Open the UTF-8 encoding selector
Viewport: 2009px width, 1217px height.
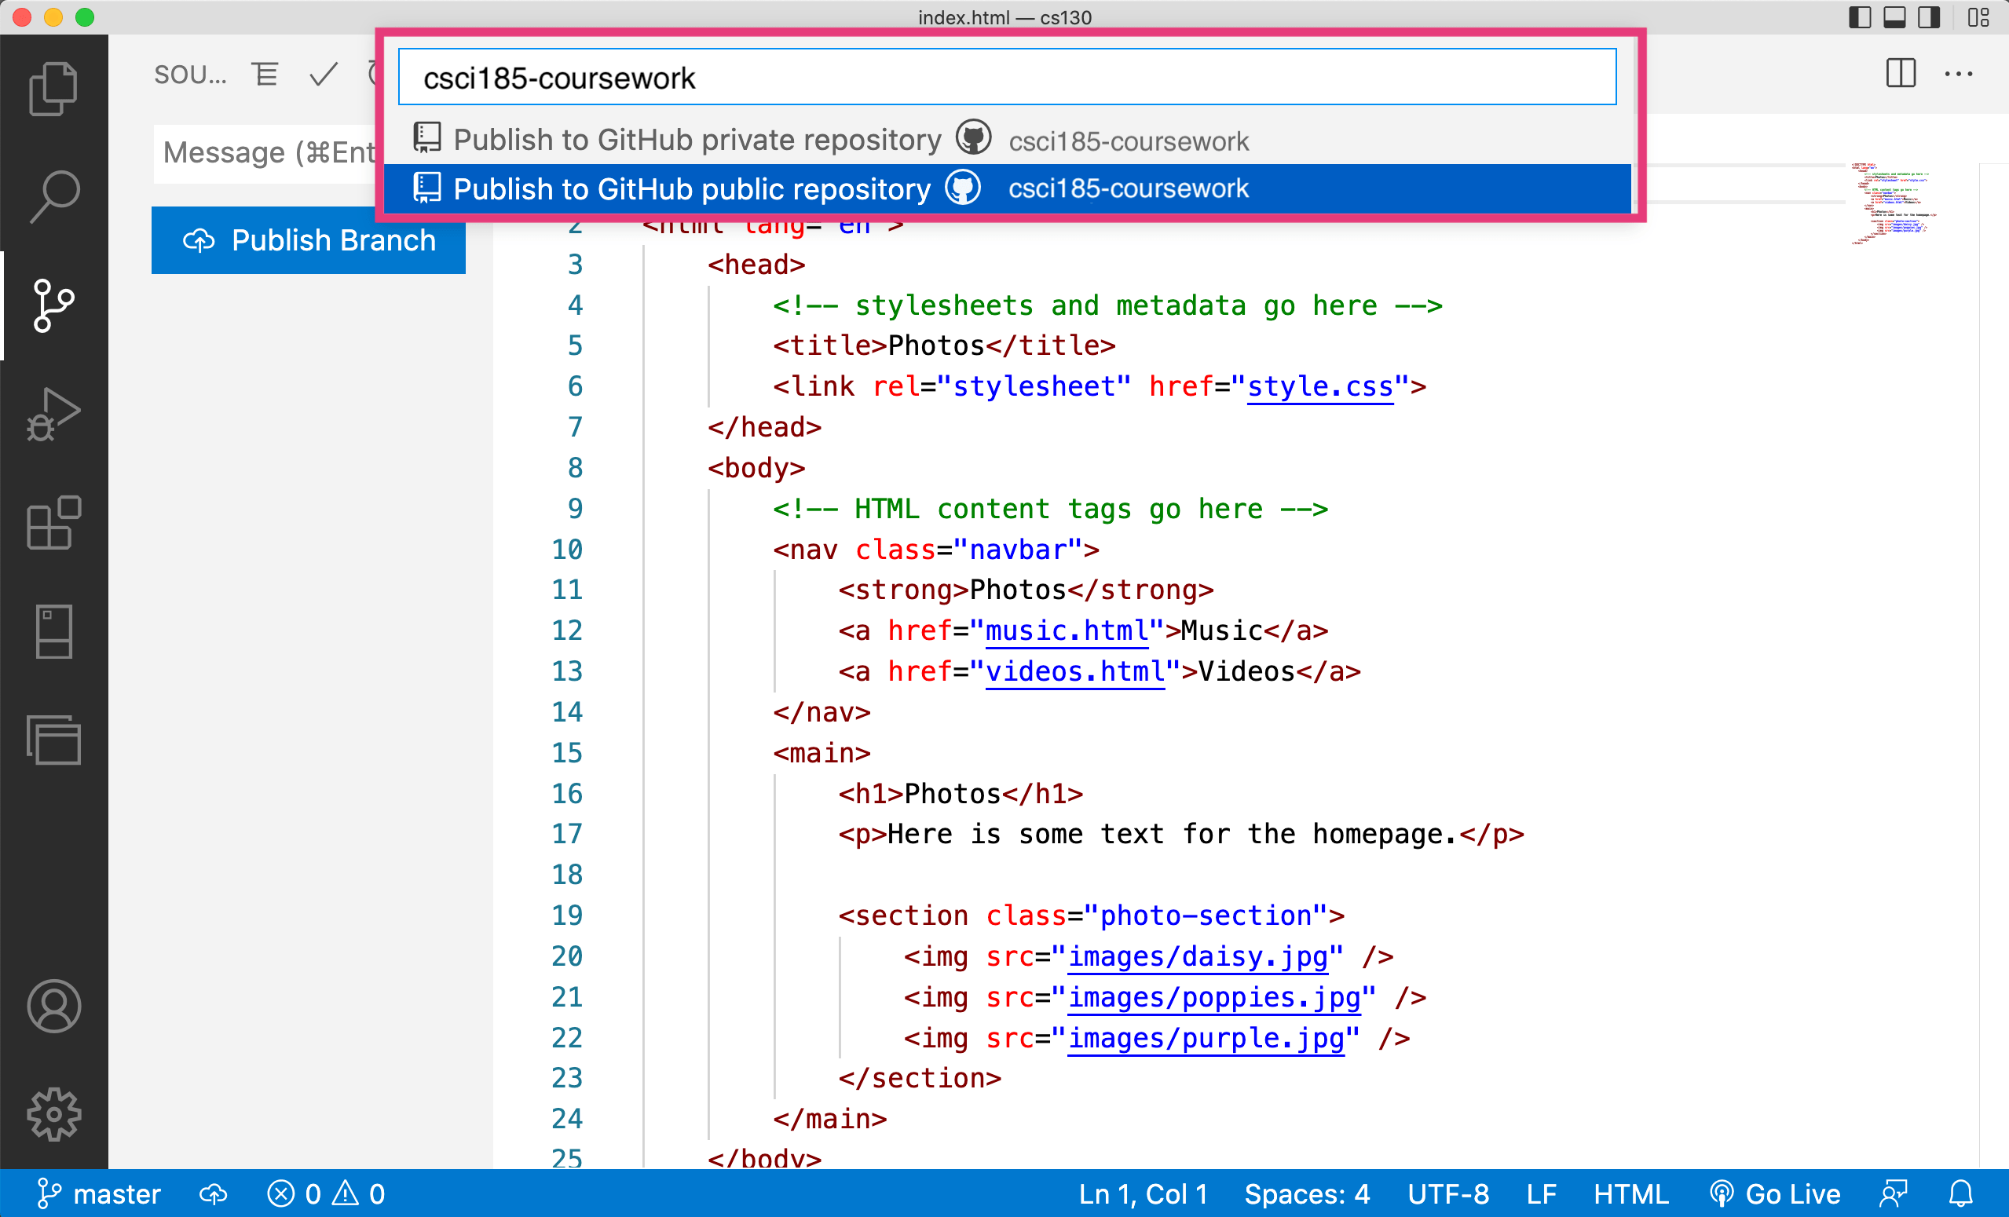click(1447, 1193)
